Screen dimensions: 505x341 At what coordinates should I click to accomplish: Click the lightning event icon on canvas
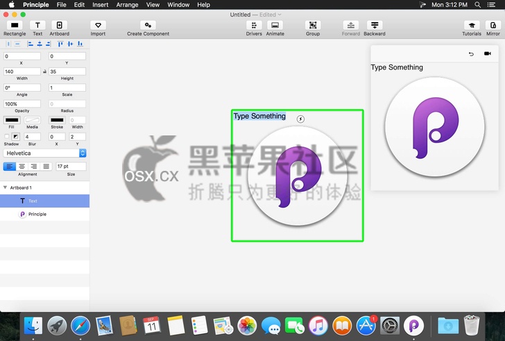click(300, 119)
